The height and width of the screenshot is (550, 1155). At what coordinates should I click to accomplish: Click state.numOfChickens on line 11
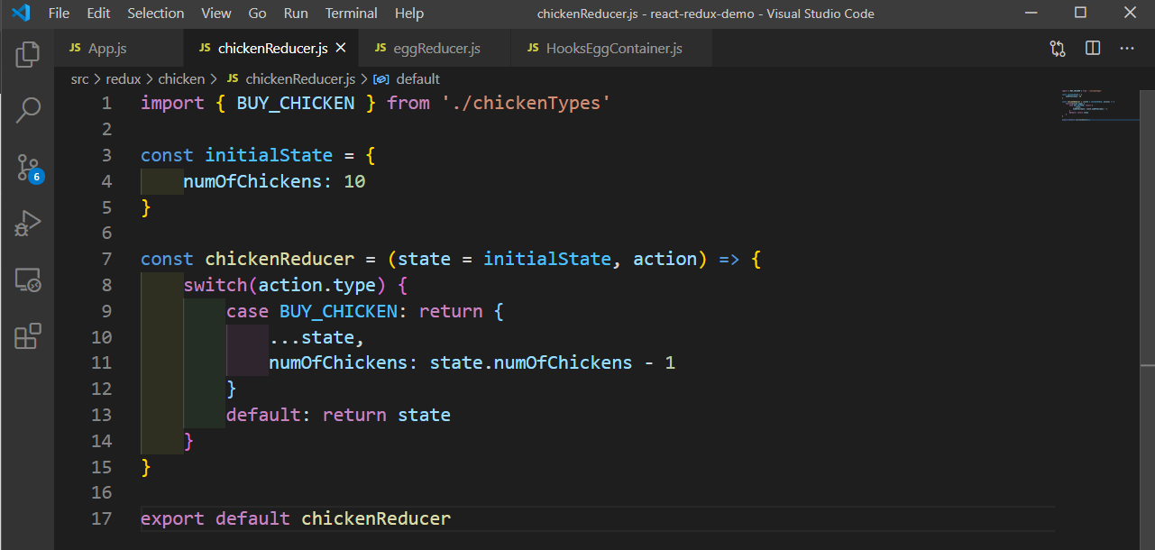pyautogui.click(x=531, y=362)
